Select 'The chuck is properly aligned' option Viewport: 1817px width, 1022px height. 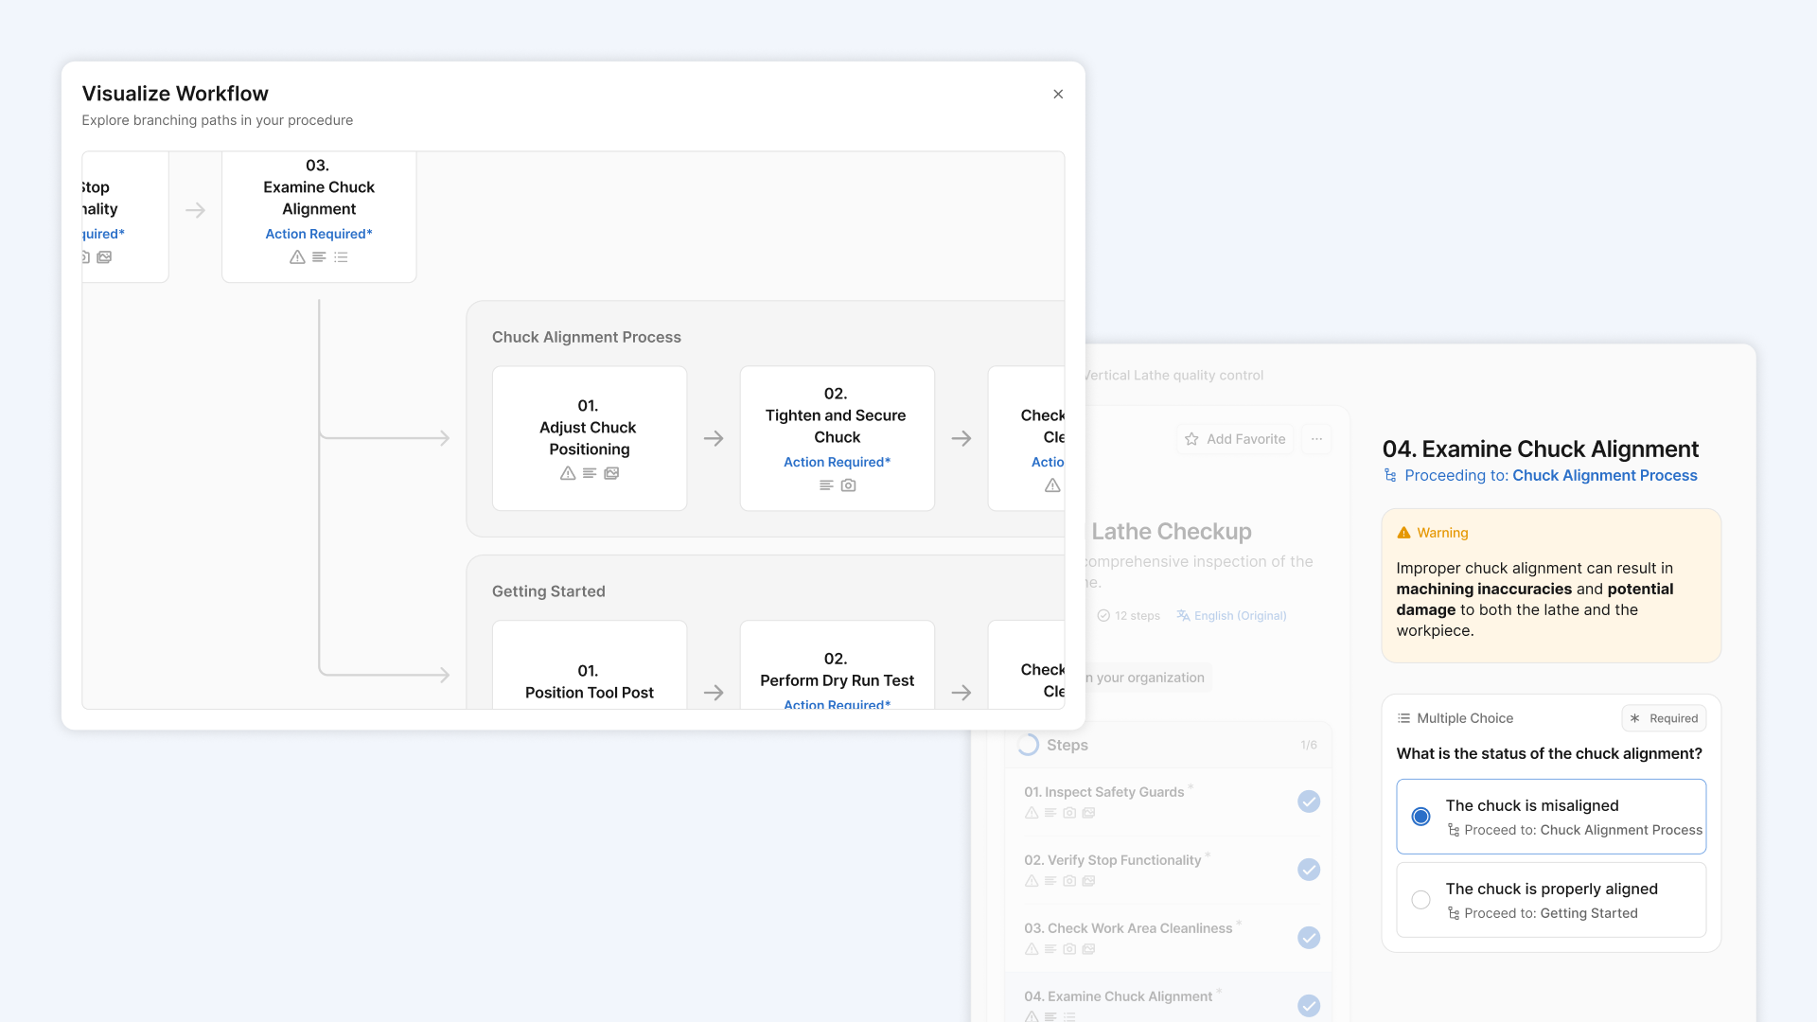(x=1420, y=899)
